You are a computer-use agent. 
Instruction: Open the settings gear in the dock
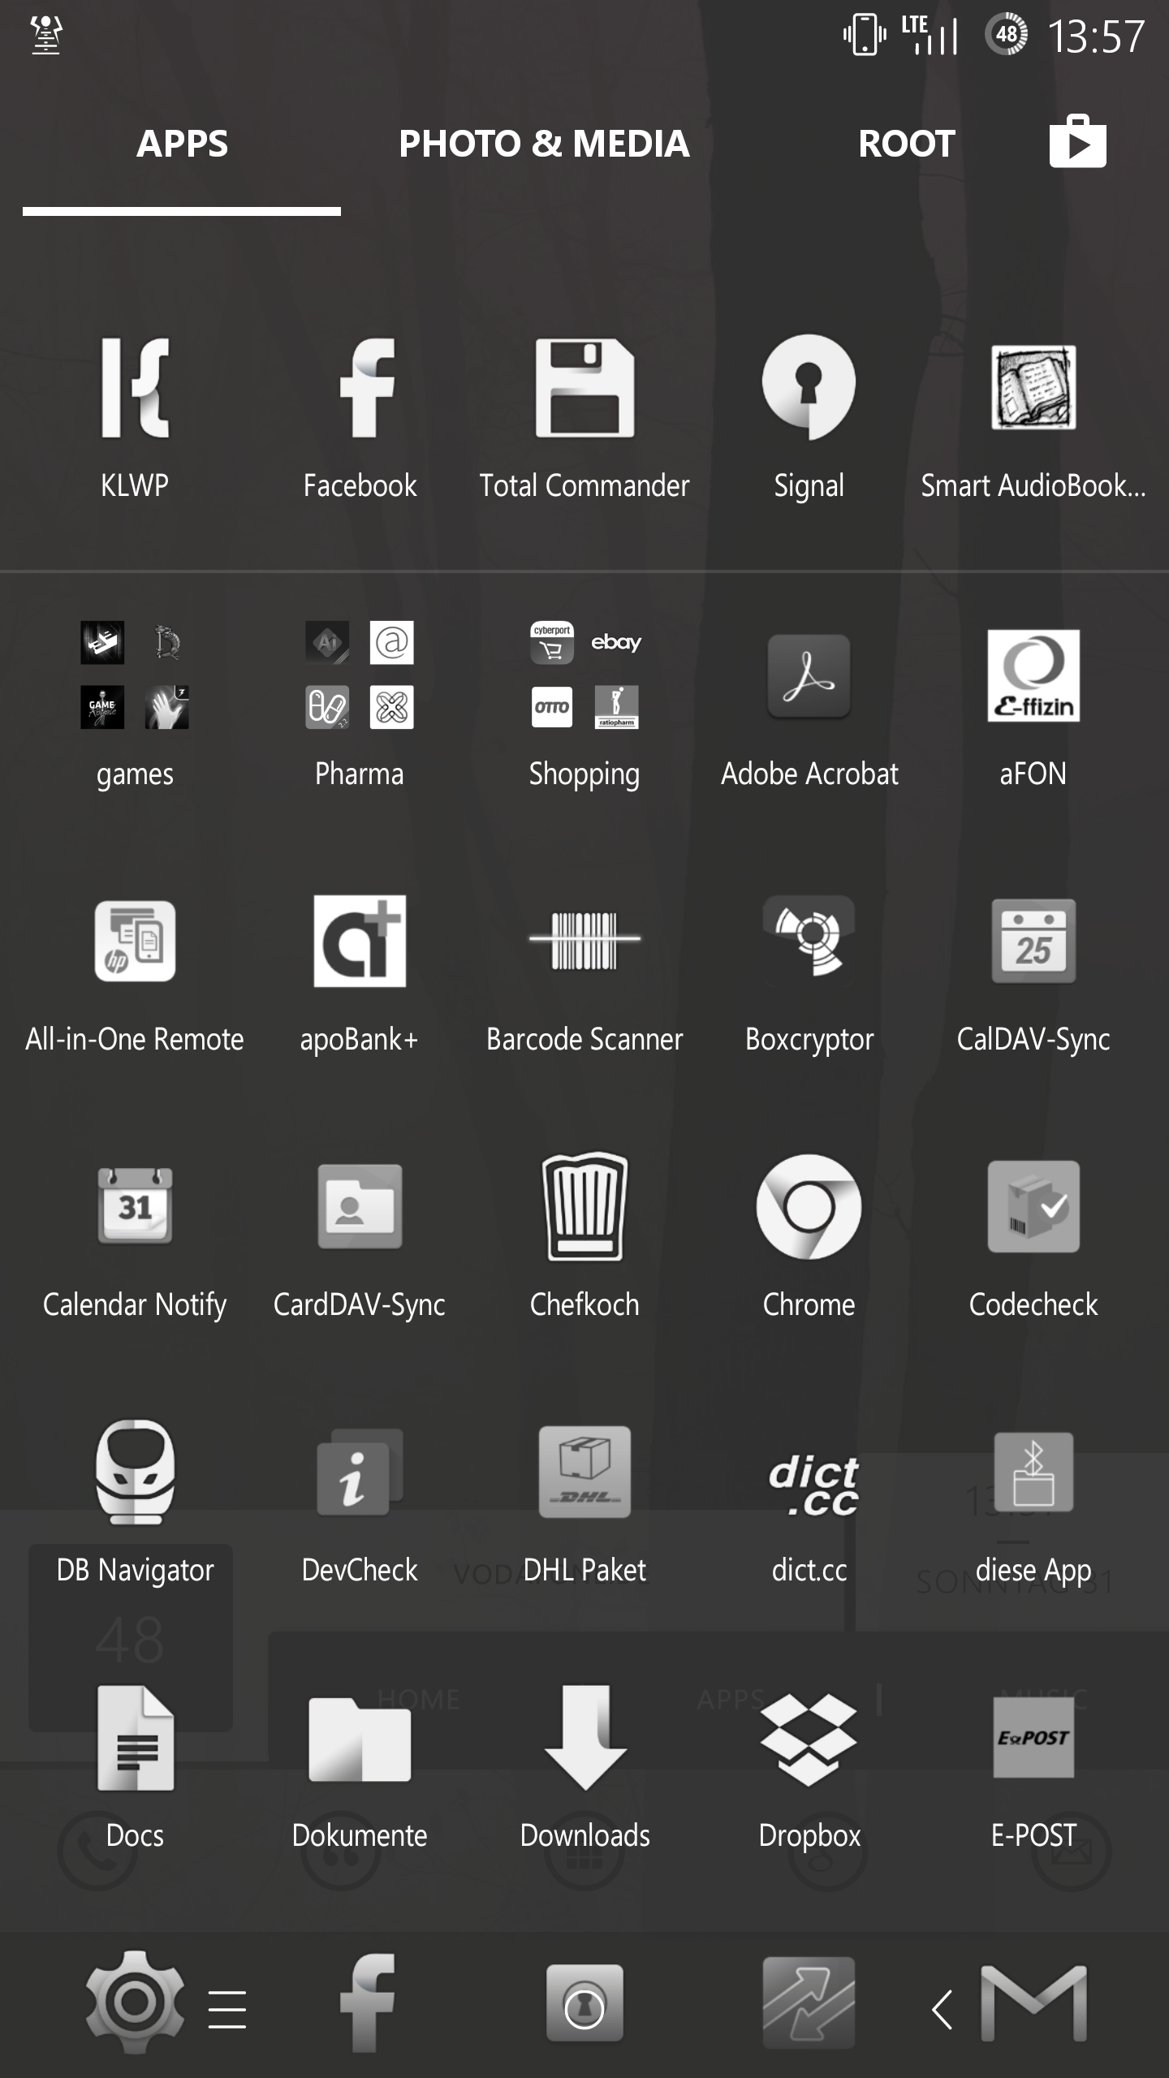click(135, 2002)
